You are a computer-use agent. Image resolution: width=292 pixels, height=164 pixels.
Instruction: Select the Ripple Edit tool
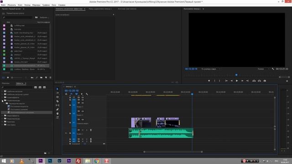click(57, 97)
